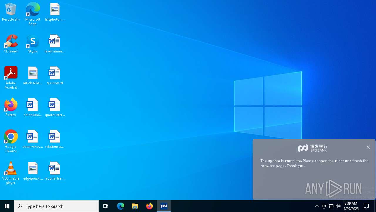Select the edgepresid... image file
This screenshot has width=376, height=212.
33,171
